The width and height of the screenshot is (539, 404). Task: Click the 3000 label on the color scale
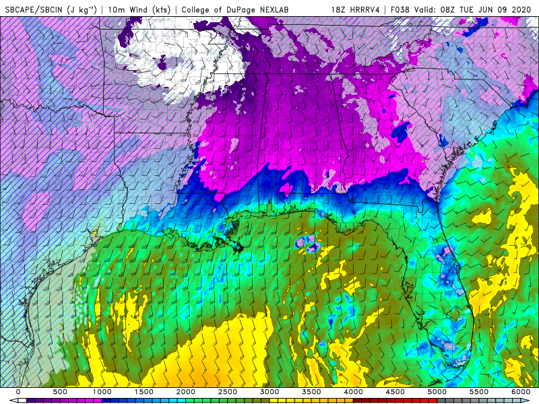click(x=270, y=392)
